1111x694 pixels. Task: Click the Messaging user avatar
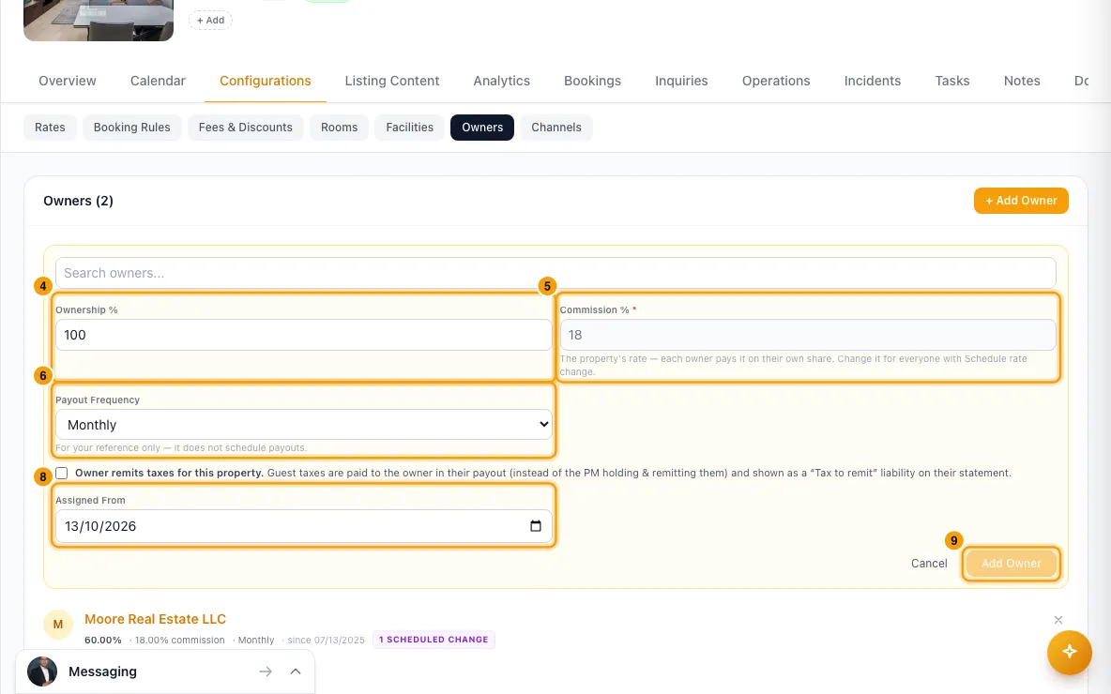pyautogui.click(x=42, y=671)
